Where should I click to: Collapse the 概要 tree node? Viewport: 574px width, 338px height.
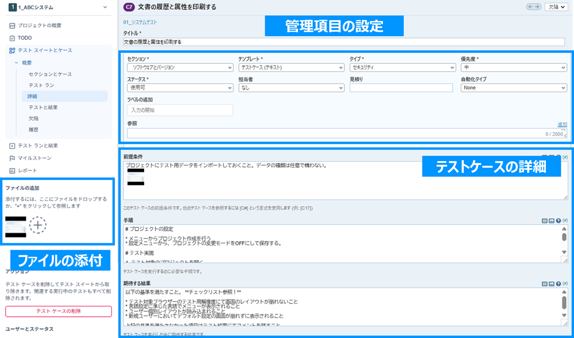(x=17, y=63)
